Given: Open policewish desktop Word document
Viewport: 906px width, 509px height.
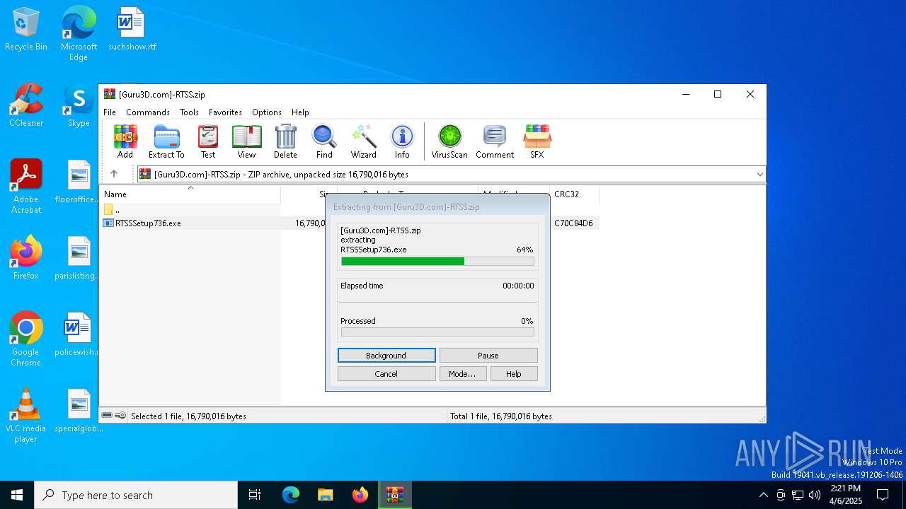Looking at the screenshot, I should pyautogui.click(x=79, y=334).
